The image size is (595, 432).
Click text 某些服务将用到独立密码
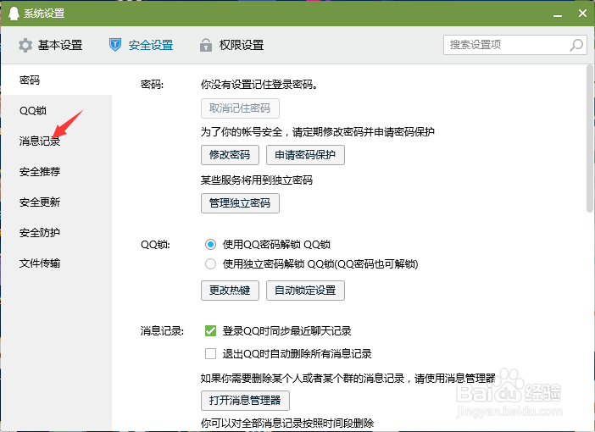(x=257, y=180)
